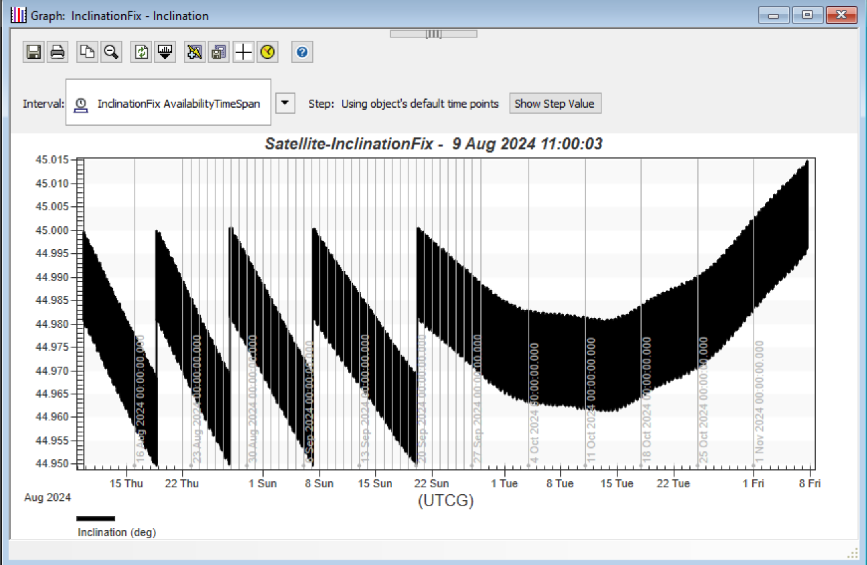The width and height of the screenshot is (867, 565).
Task: Click the '44.980' y-axis label
Action: point(52,324)
